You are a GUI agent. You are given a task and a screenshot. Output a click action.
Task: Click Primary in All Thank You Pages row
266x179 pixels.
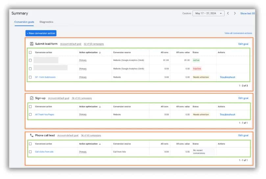tap(83, 115)
